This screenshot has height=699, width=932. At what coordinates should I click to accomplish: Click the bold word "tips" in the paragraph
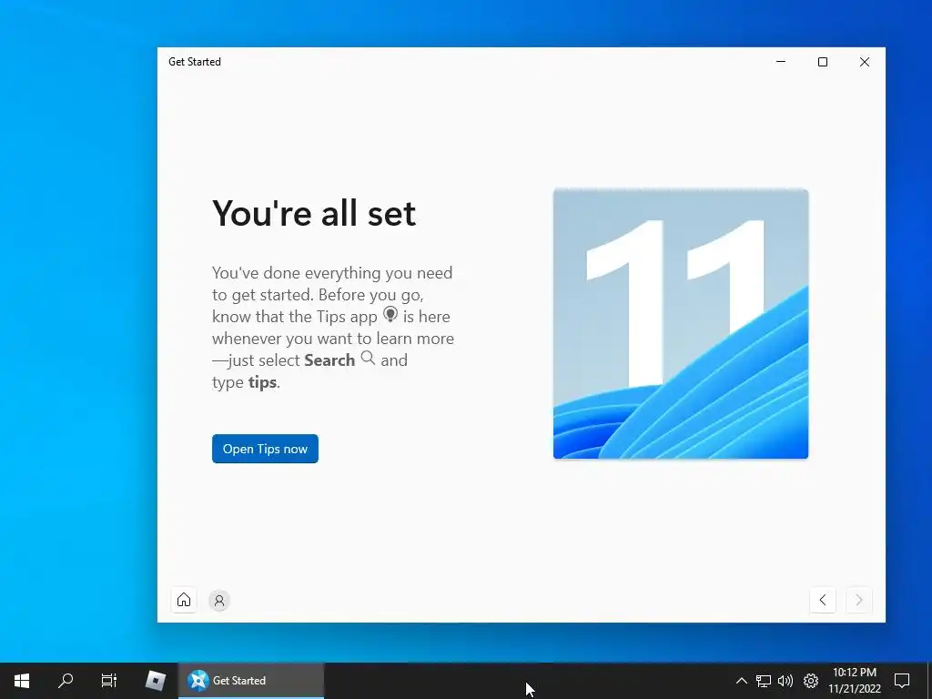[262, 382]
